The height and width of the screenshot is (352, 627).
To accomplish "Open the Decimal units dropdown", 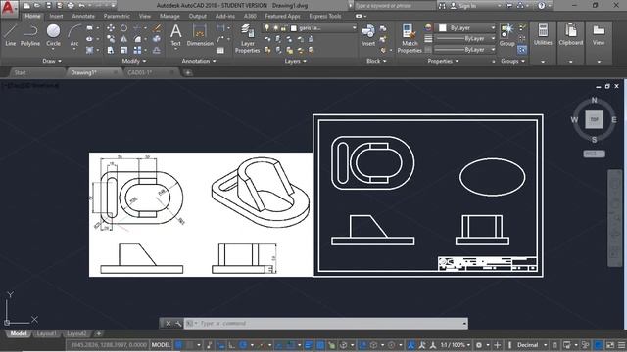I will point(531,345).
